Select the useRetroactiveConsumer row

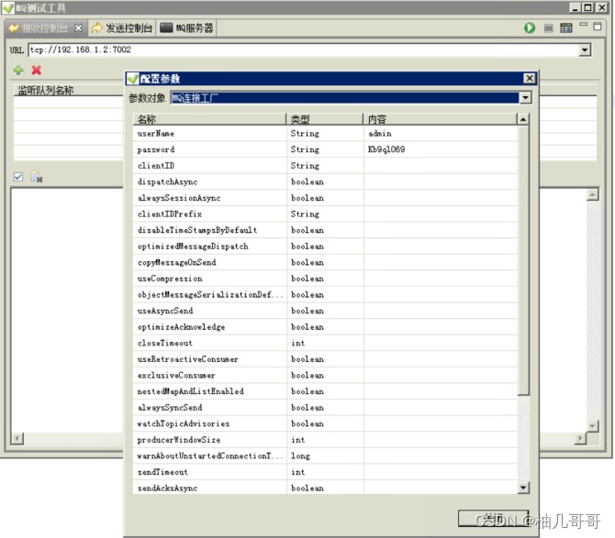pos(325,359)
